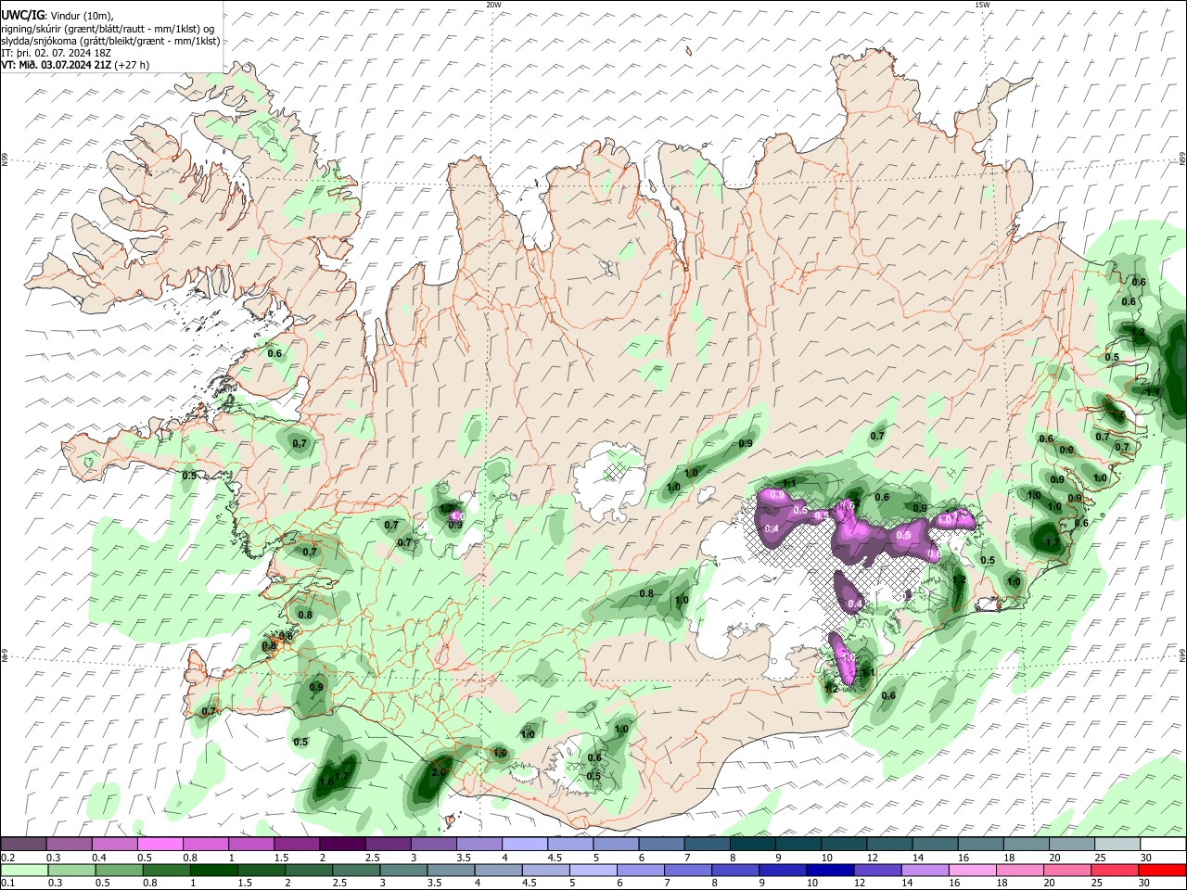The image size is (1187, 890).
Task: Click the 'VT: Mið. 03.07.2024 21Z (+27 h)' line
Action: (x=75, y=65)
